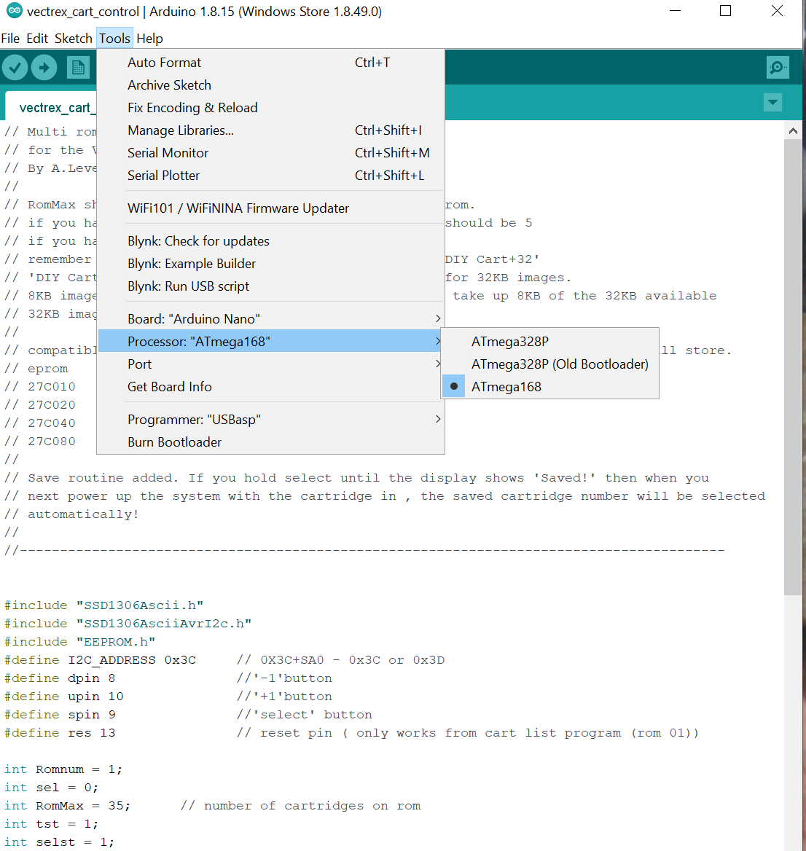Click the Arduino app logo in title bar

[14, 10]
